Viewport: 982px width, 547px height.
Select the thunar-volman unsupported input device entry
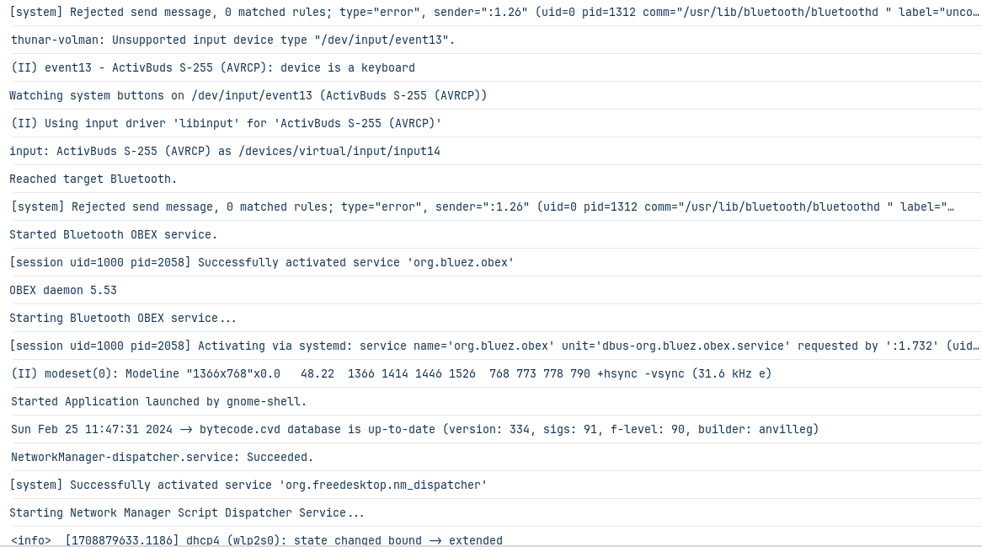[x=491, y=40]
